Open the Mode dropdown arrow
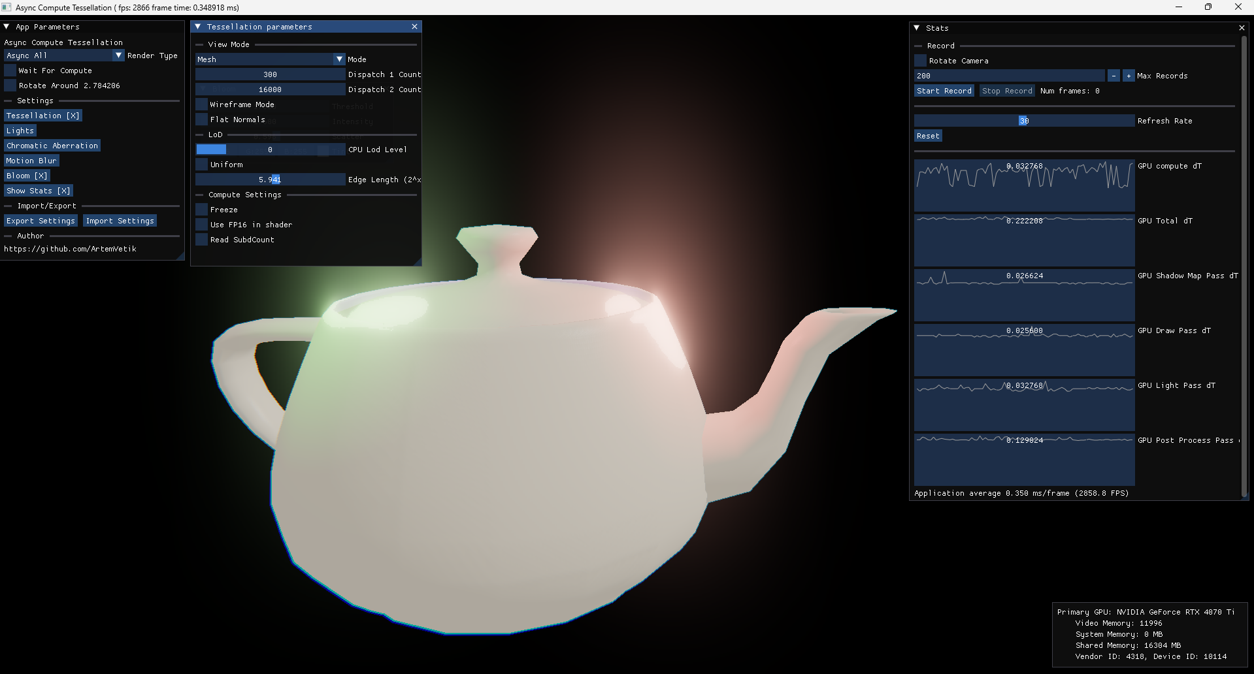Screen dimensions: 1254x674 [339, 59]
